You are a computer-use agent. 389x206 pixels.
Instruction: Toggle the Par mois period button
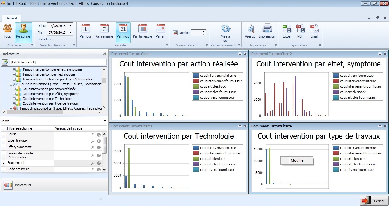point(123,31)
